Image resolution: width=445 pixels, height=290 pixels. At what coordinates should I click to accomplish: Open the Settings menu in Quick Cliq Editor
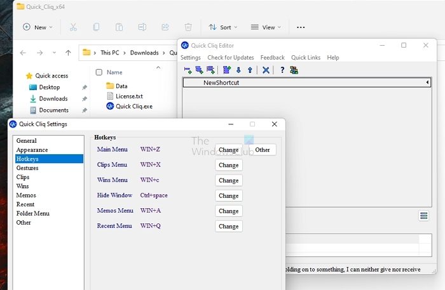pyautogui.click(x=191, y=58)
